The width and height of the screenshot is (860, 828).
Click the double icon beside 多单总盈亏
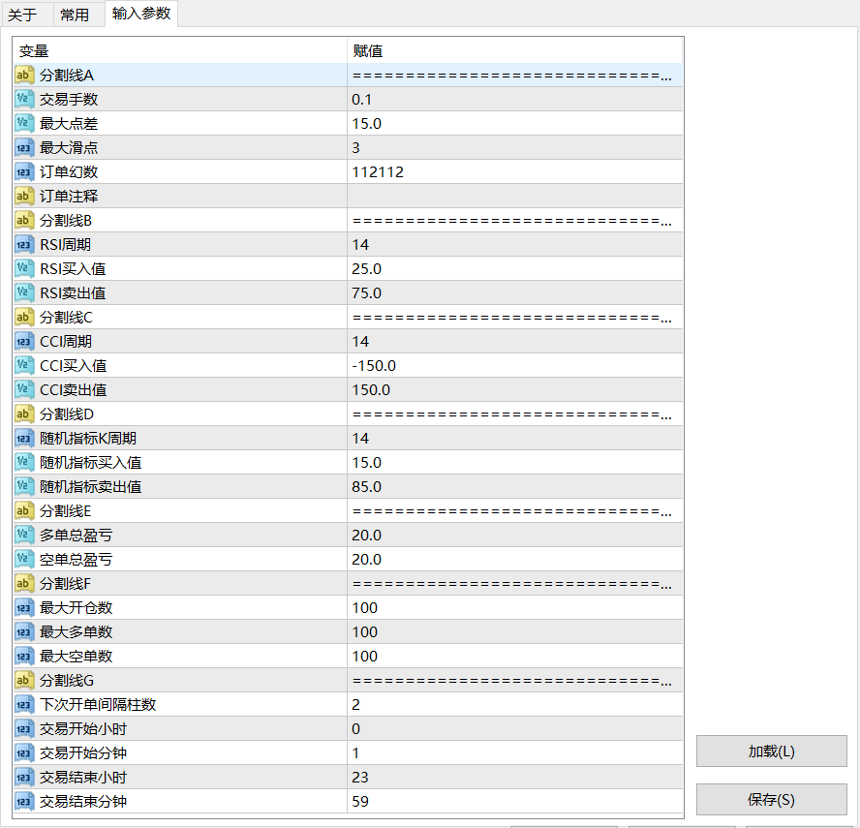click(x=25, y=536)
